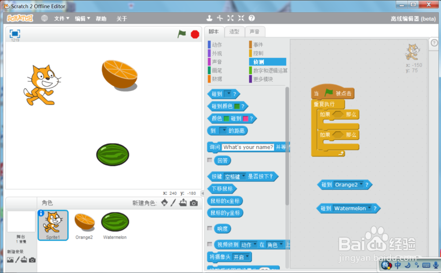Select the Orange2 sprite thumbnail
The image size is (441, 273).
84,225
